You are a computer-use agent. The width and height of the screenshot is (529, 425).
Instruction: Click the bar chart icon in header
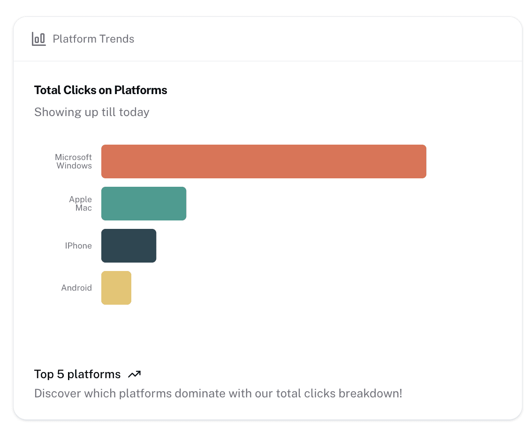tap(39, 39)
